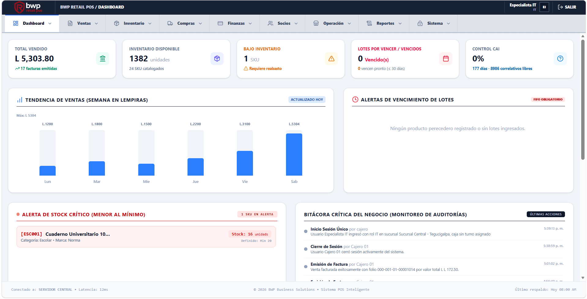Expand the Reportes menu chevron

pyautogui.click(x=400, y=24)
